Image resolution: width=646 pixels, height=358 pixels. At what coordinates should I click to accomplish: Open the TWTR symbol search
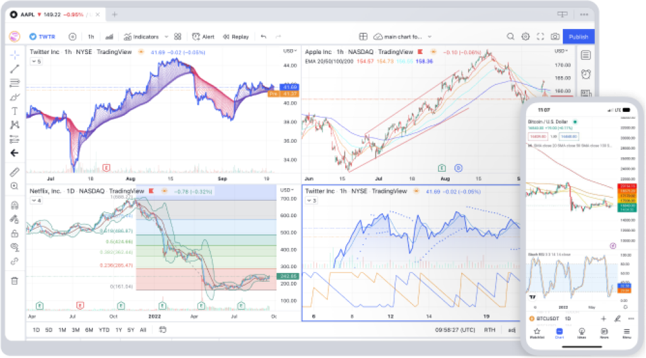[x=42, y=36]
